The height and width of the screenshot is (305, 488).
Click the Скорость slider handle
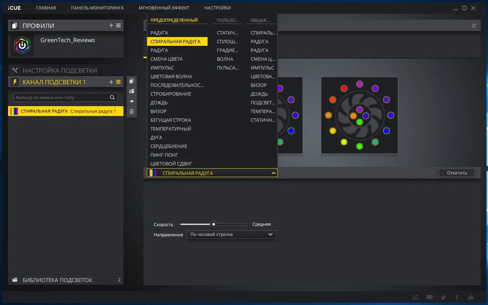pyautogui.click(x=214, y=224)
